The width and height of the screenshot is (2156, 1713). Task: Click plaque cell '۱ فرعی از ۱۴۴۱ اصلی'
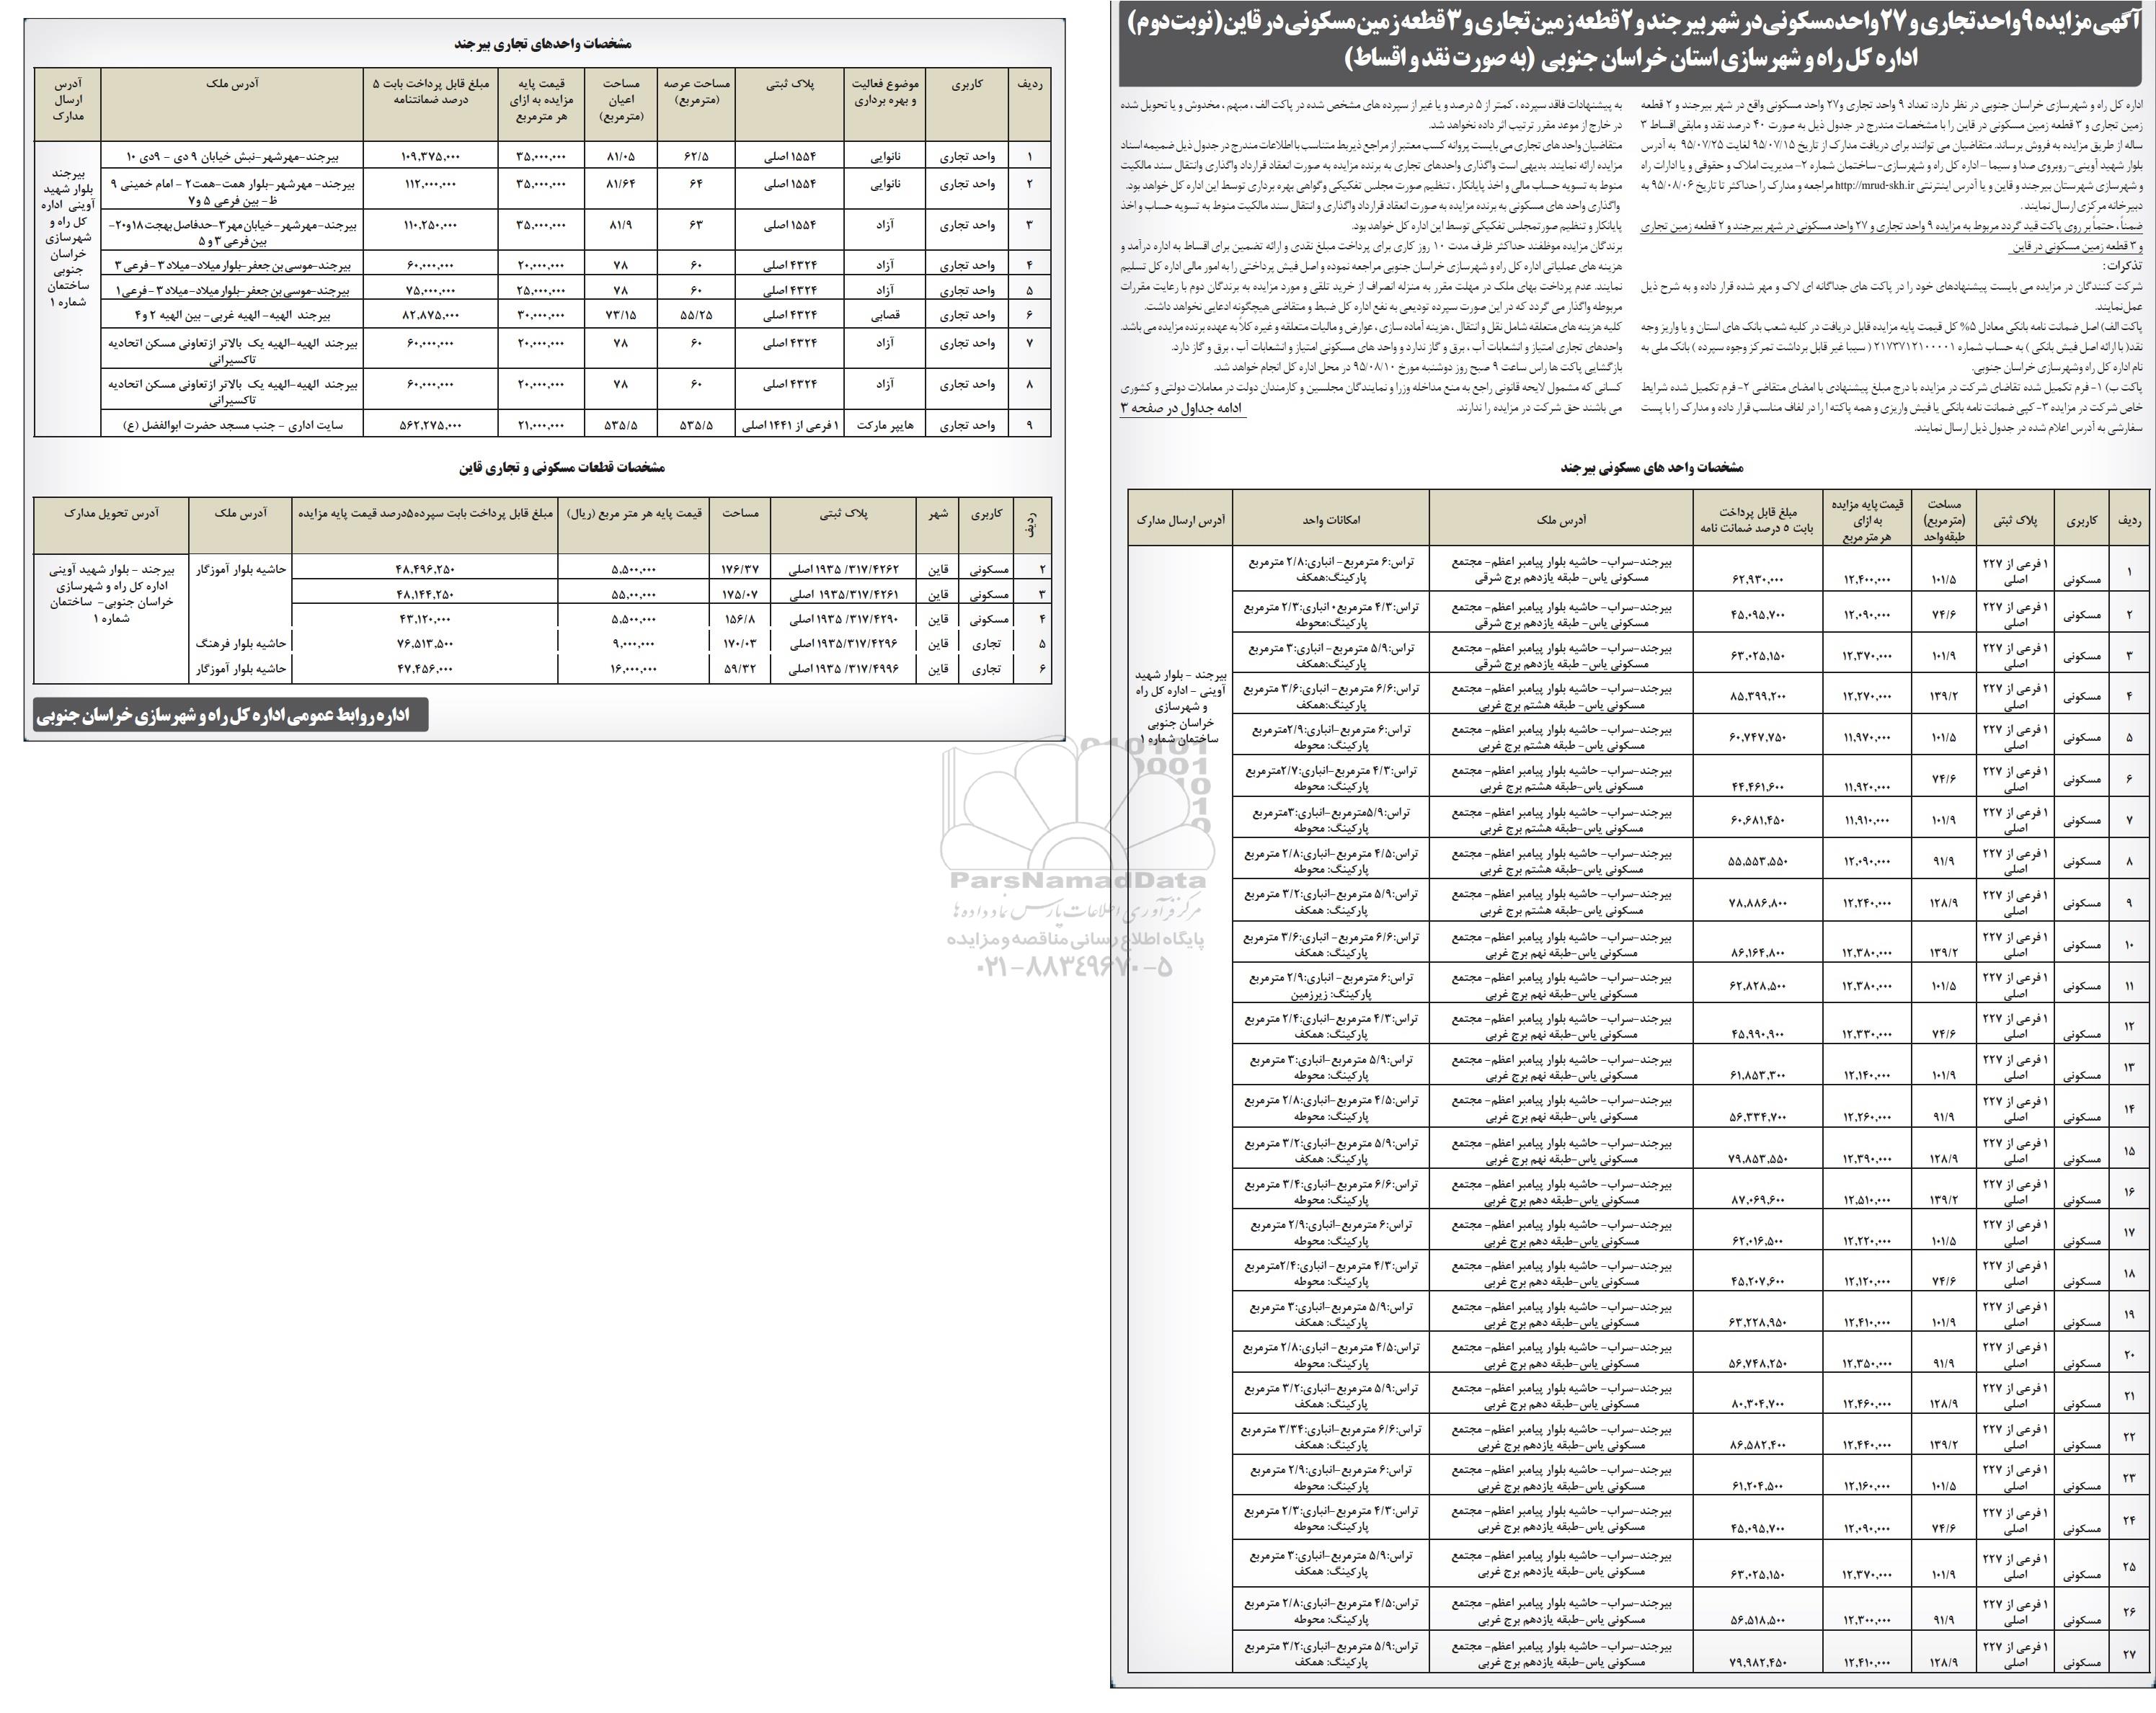[790, 426]
